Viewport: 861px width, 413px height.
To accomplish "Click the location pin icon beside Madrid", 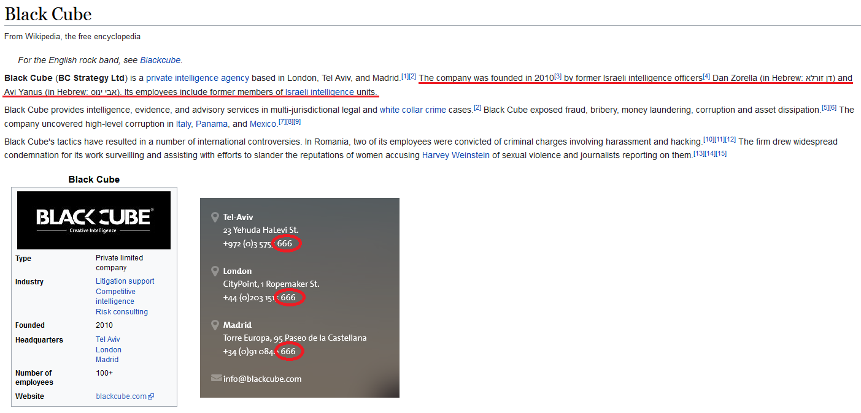I will (215, 325).
